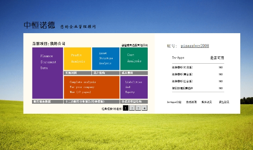
Task: Open the Finance Statement Data tile
Action: [47, 73]
